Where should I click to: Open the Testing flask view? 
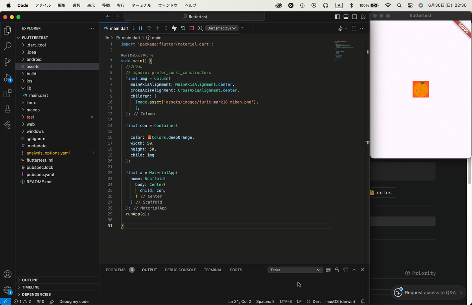coord(7,109)
